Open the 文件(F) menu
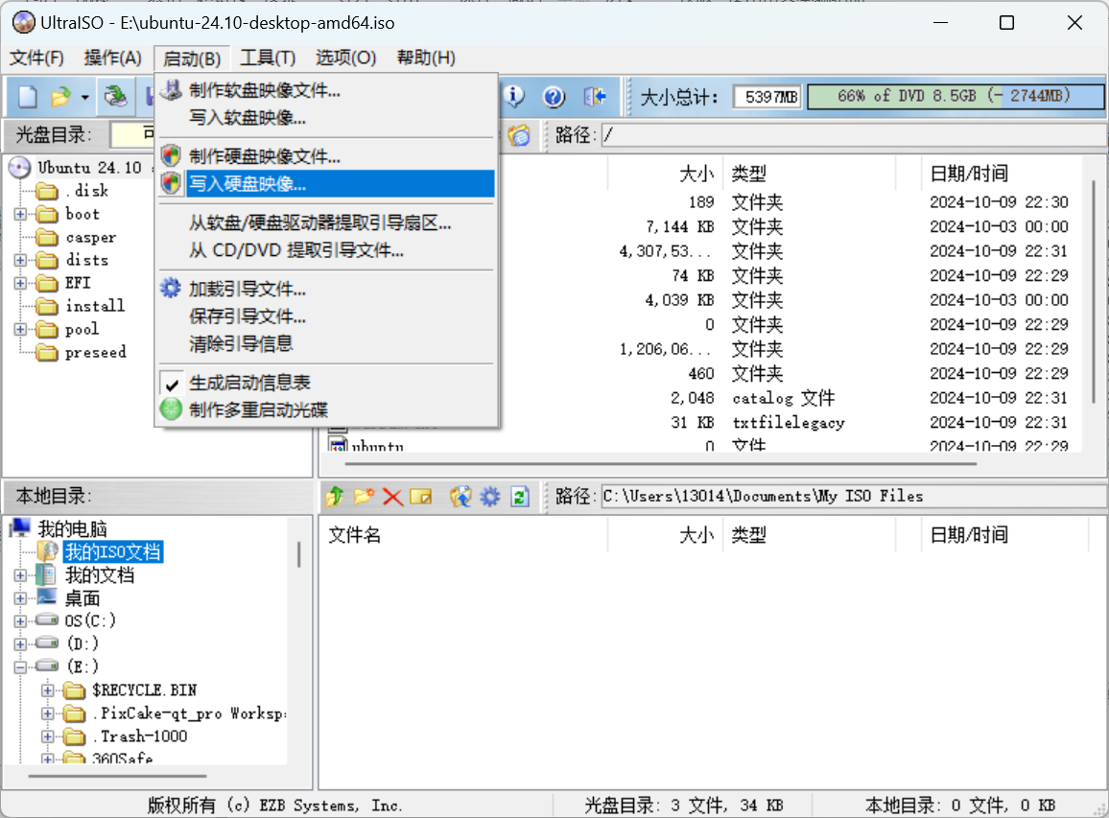Screen dimensions: 1109x818 36,58
